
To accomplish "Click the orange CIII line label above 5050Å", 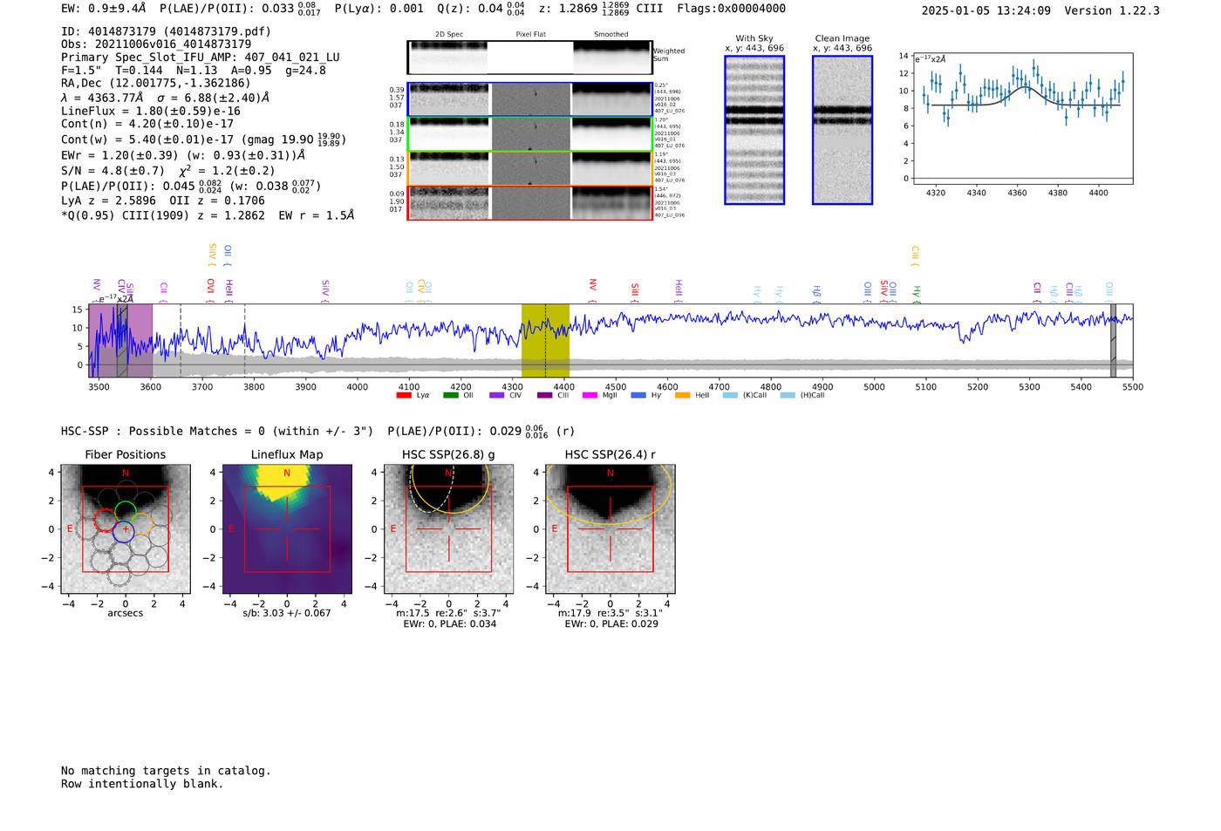I will pyautogui.click(x=915, y=256).
